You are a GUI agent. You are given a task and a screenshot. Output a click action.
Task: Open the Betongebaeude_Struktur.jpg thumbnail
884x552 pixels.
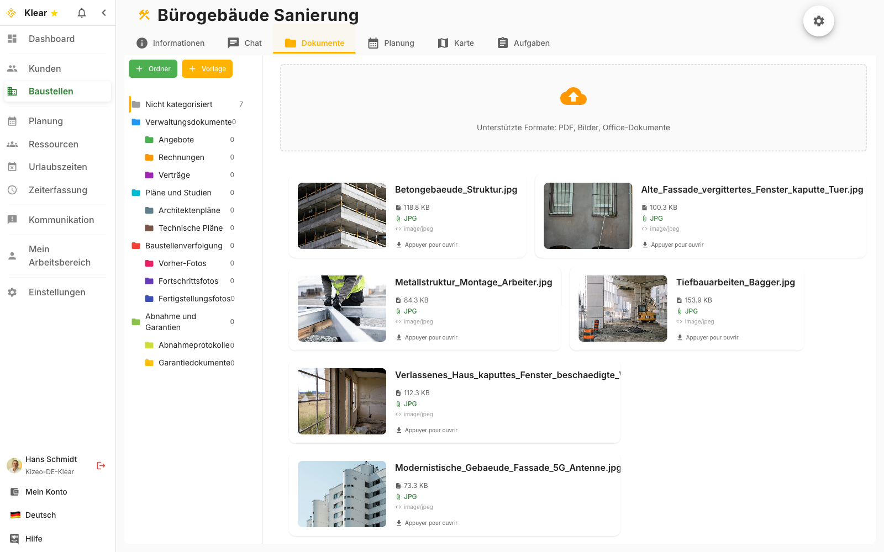point(342,216)
